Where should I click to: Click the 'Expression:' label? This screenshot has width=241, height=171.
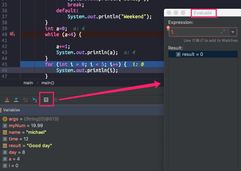pyautogui.click(x=181, y=22)
